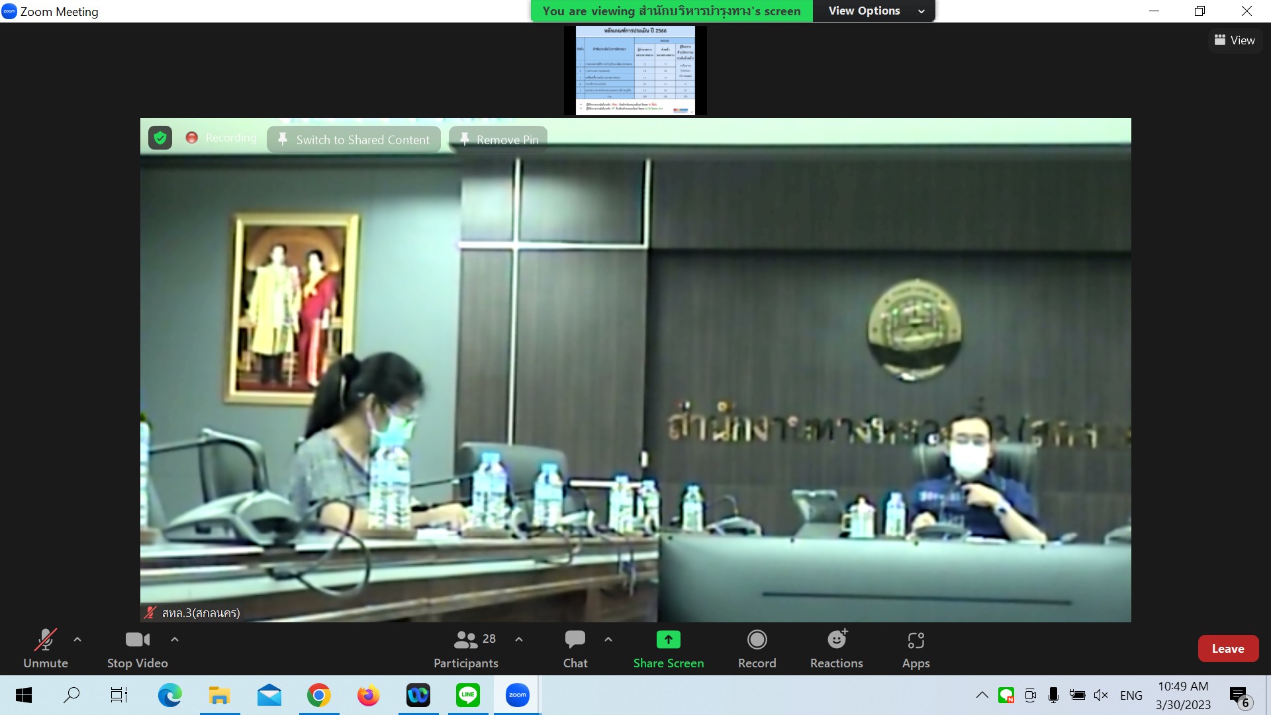Switch to Shared Content
The width and height of the screenshot is (1271, 715).
pyautogui.click(x=354, y=140)
